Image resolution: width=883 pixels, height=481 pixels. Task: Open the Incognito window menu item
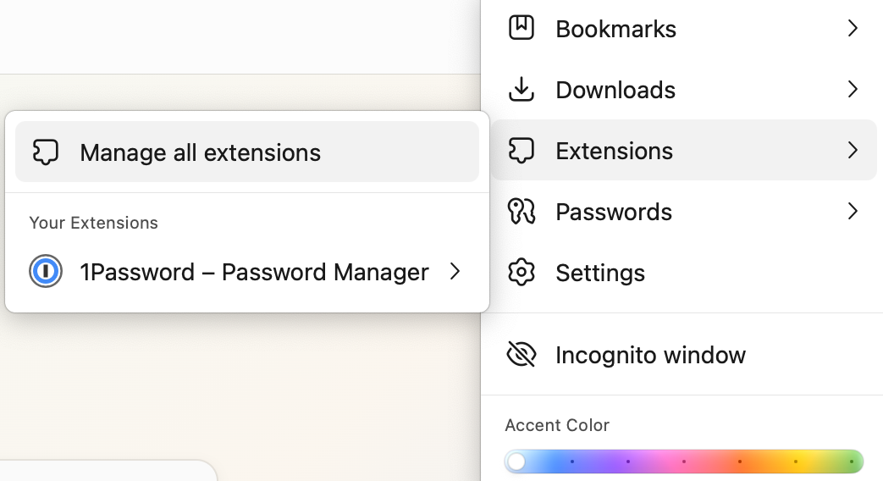(x=650, y=355)
